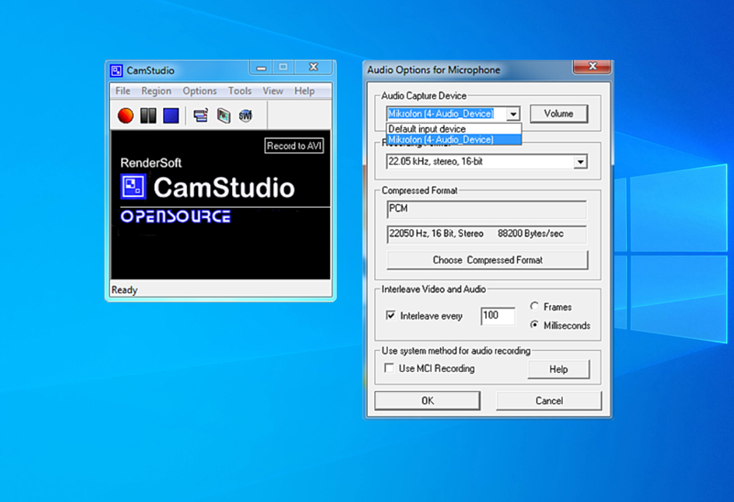
Task: Click the CamStudio title bar app icon
Action: pyautogui.click(x=117, y=70)
